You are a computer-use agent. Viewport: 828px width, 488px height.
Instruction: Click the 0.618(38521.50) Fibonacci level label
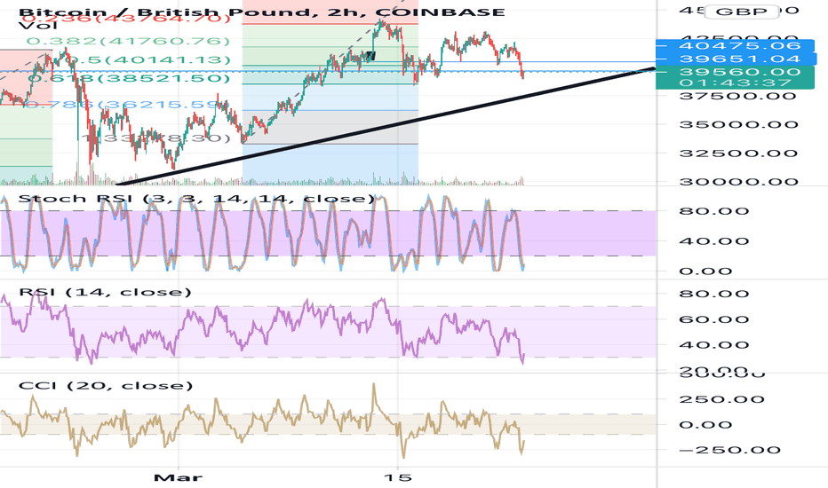coord(130,79)
